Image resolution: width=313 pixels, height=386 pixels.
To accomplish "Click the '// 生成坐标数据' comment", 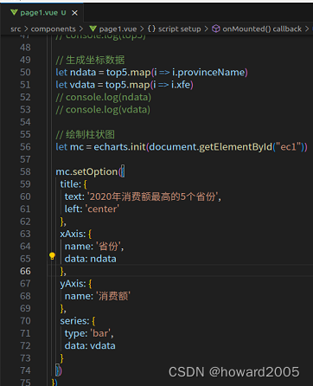I will (90, 60).
